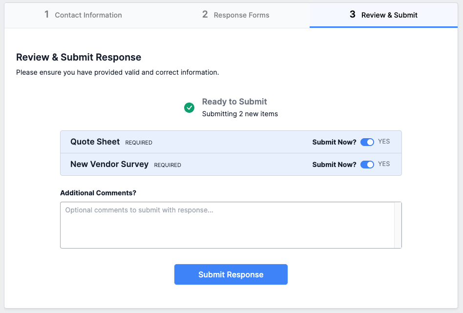Toggle Submit Now for Quote Sheet

click(x=367, y=142)
